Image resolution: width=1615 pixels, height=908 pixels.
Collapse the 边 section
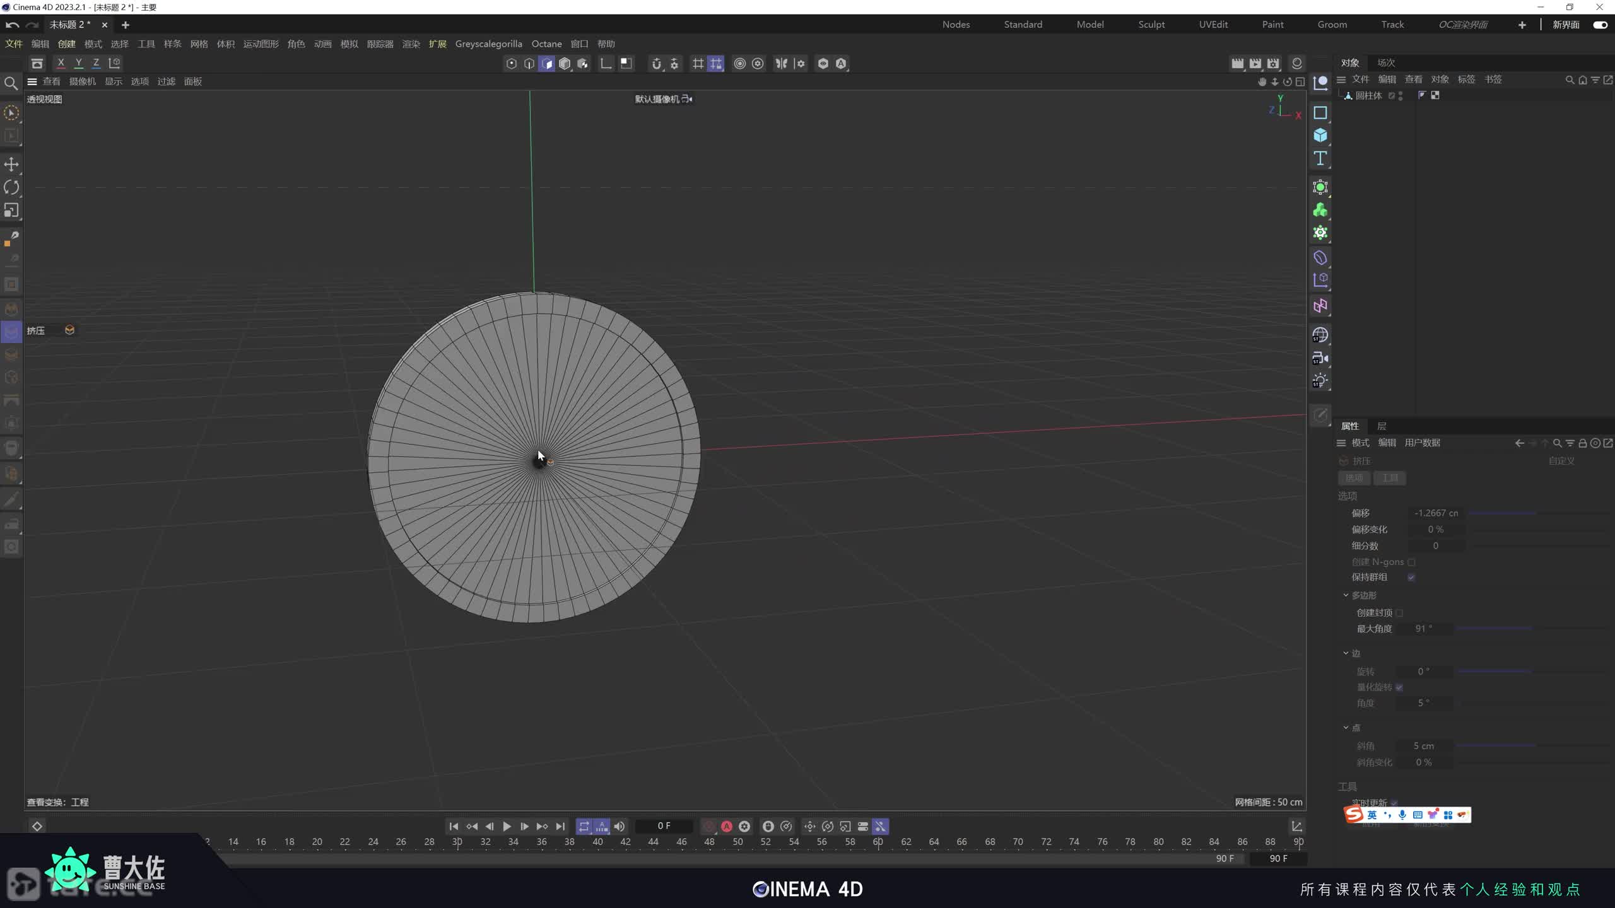pos(1346,653)
